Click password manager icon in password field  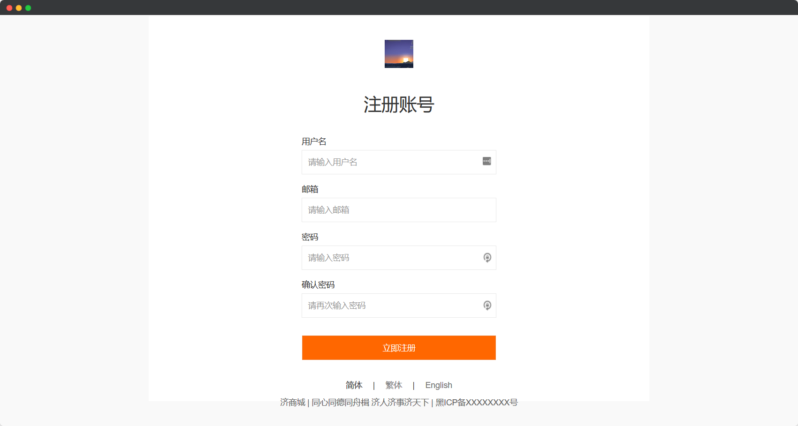tap(487, 258)
